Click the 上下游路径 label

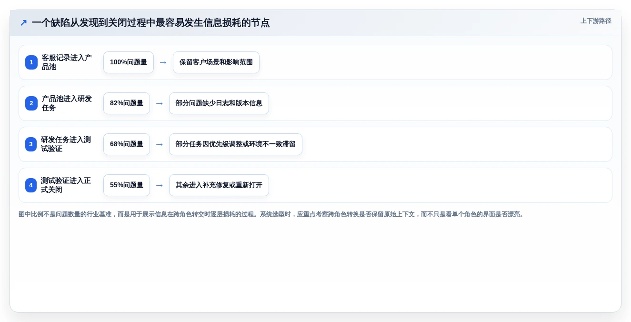pos(596,21)
